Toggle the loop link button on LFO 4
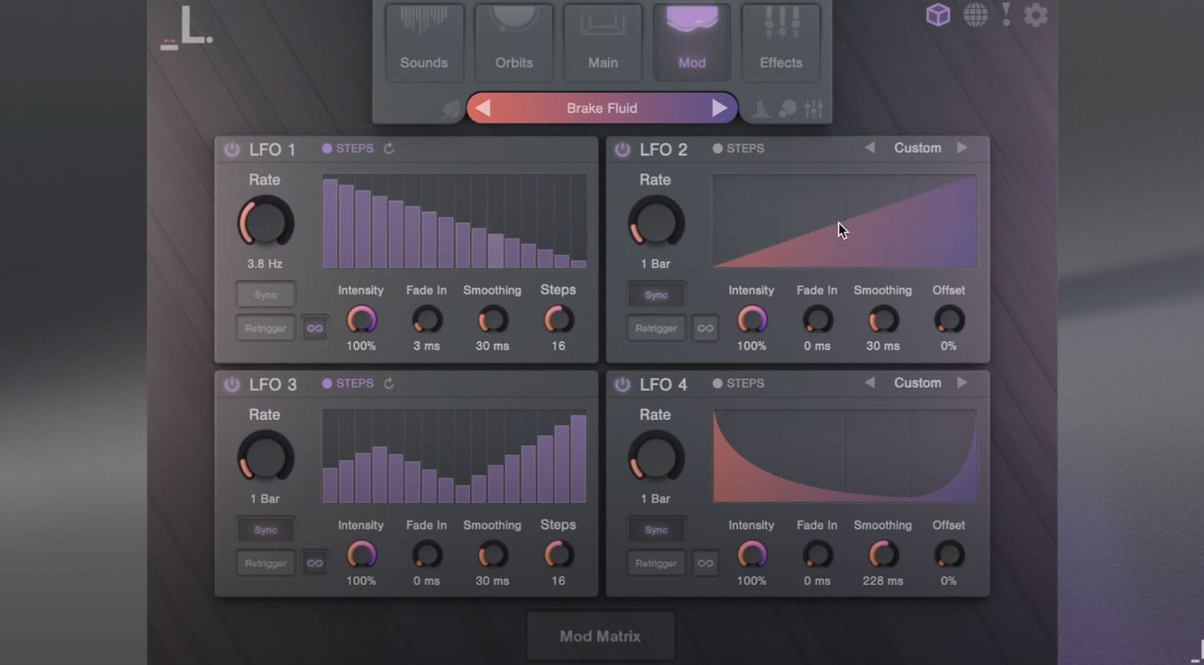This screenshot has width=1204, height=665. tap(705, 563)
